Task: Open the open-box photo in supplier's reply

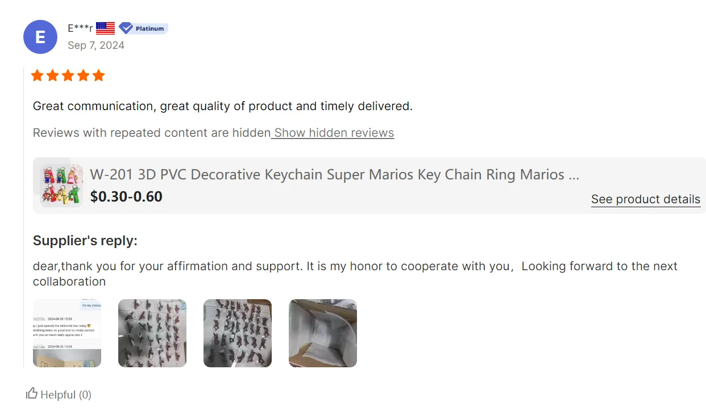Action: click(323, 333)
